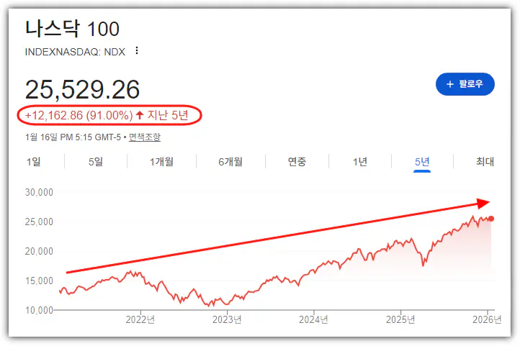Select the 1일 time range tab
This screenshot has height=346, width=520.
(x=33, y=162)
